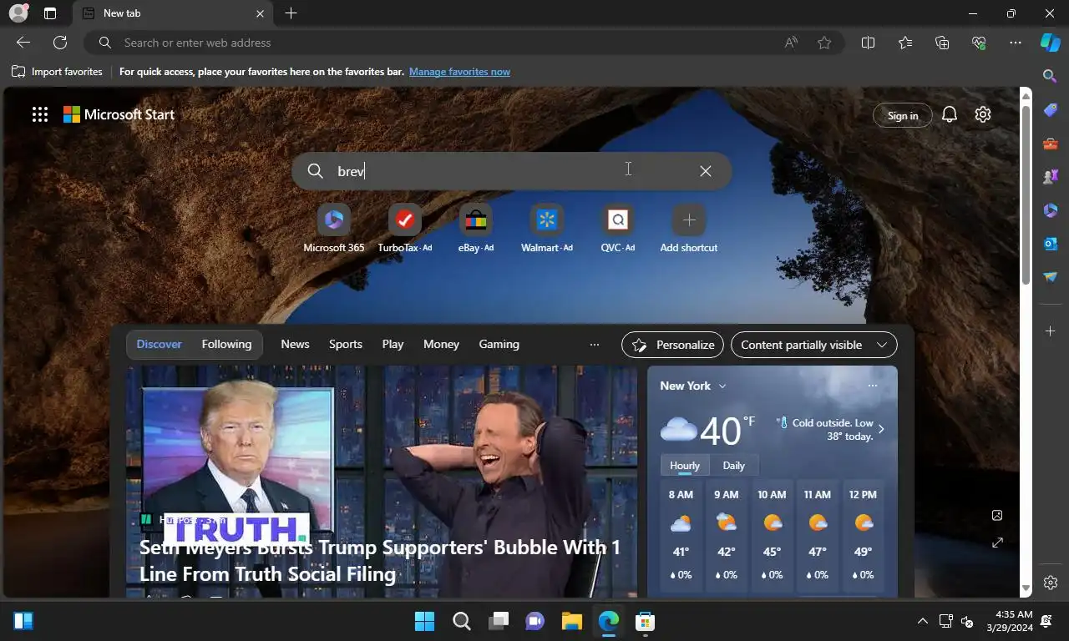This screenshot has width=1069, height=641.
Task: Click Add shortcut tile
Action: coord(689,229)
